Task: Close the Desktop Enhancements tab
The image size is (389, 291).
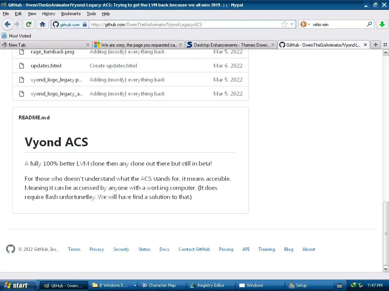Action: [x=273, y=45]
